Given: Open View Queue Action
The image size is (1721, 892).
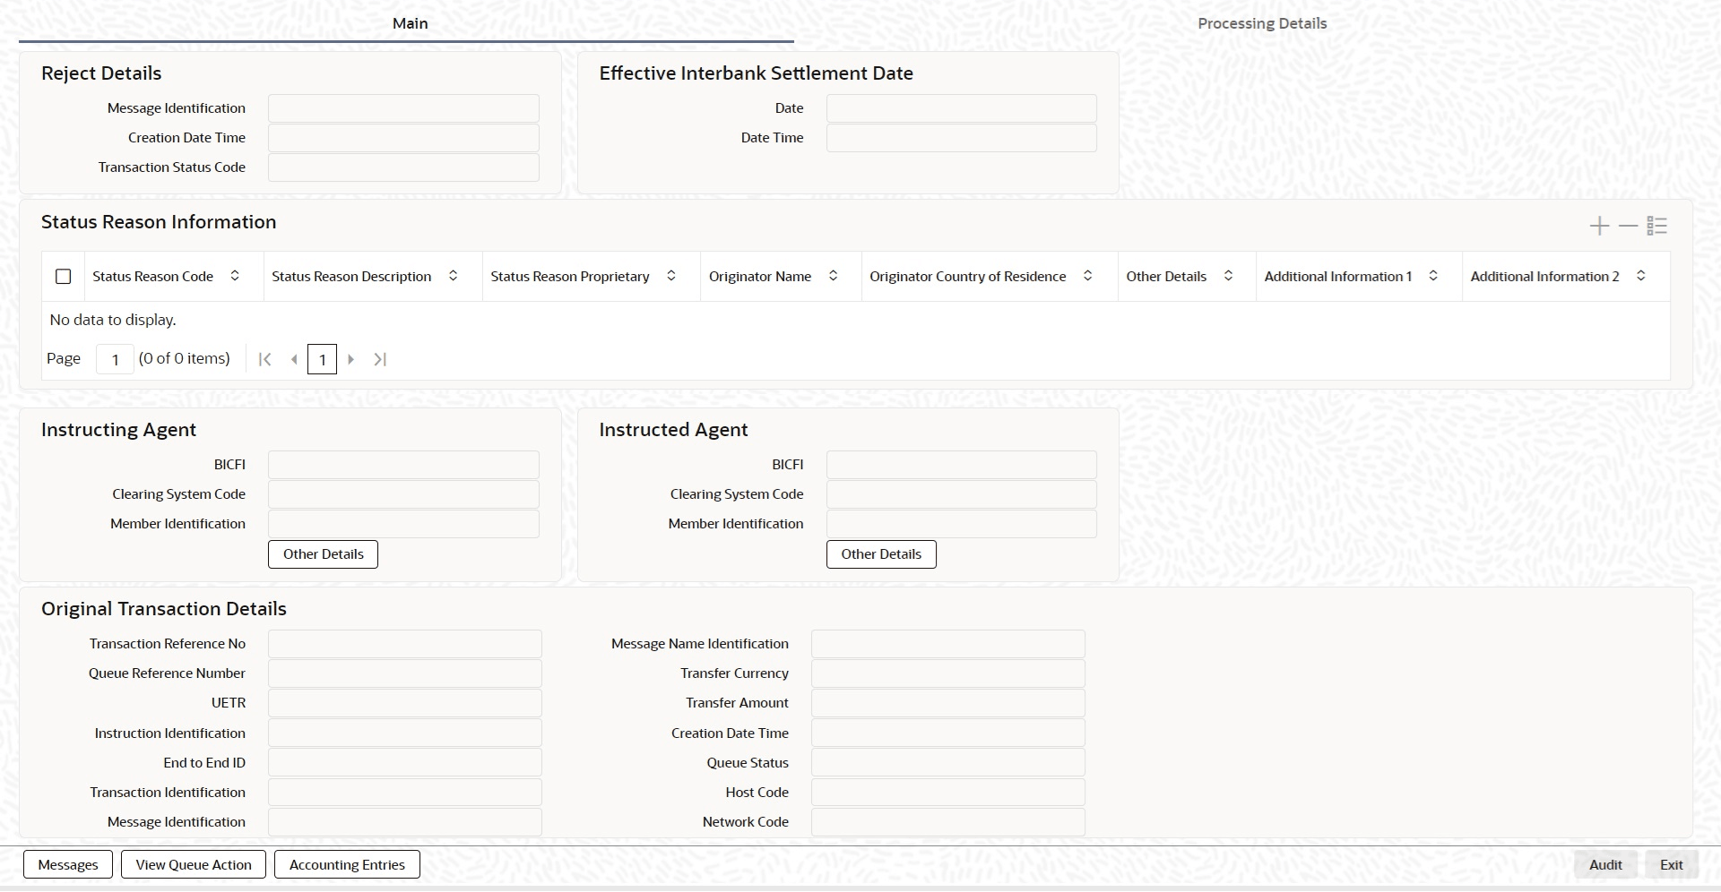Looking at the screenshot, I should (194, 864).
